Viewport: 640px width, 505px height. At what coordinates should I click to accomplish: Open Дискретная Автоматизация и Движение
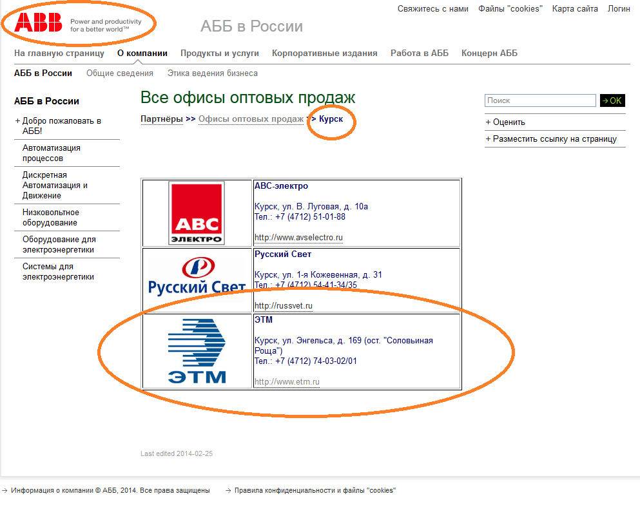[55, 186]
